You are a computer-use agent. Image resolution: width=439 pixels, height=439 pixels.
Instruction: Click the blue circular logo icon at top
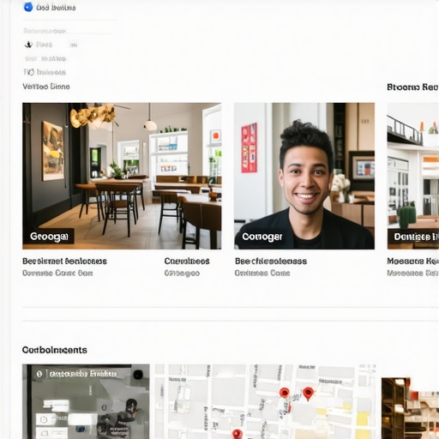pos(28,7)
